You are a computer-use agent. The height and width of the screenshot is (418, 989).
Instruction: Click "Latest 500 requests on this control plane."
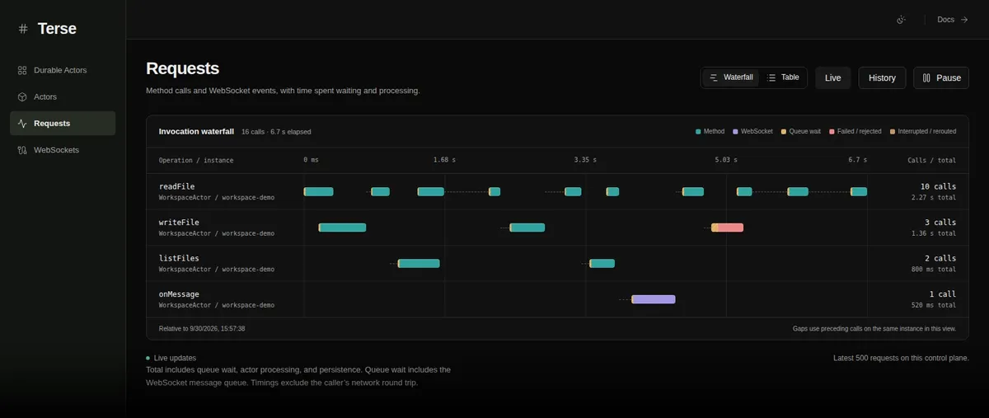(x=901, y=358)
